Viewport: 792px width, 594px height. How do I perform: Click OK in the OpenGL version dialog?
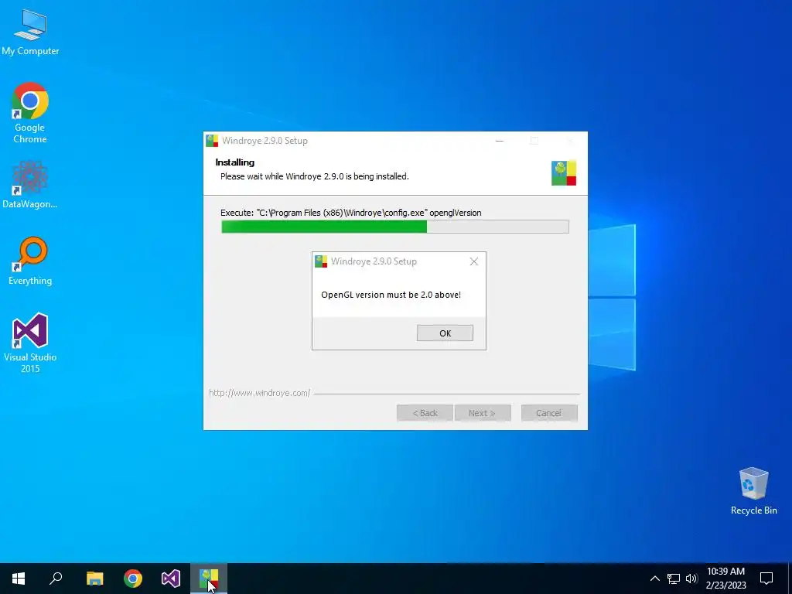pos(445,333)
